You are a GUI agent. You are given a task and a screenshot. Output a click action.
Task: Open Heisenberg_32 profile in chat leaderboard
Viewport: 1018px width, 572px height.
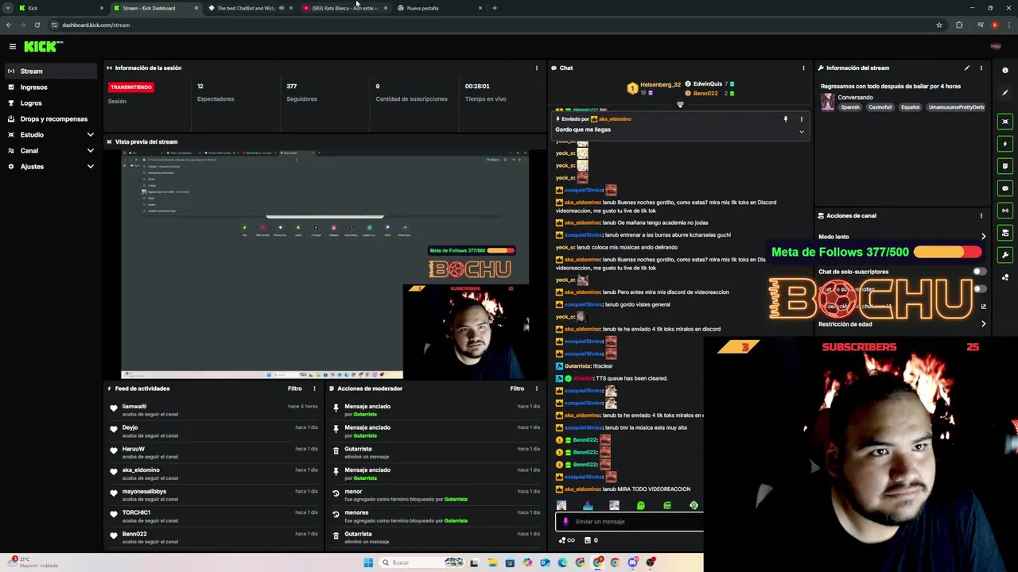point(661,84)
